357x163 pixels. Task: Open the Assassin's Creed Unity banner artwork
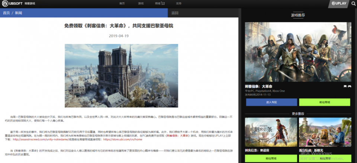[298, 52]
